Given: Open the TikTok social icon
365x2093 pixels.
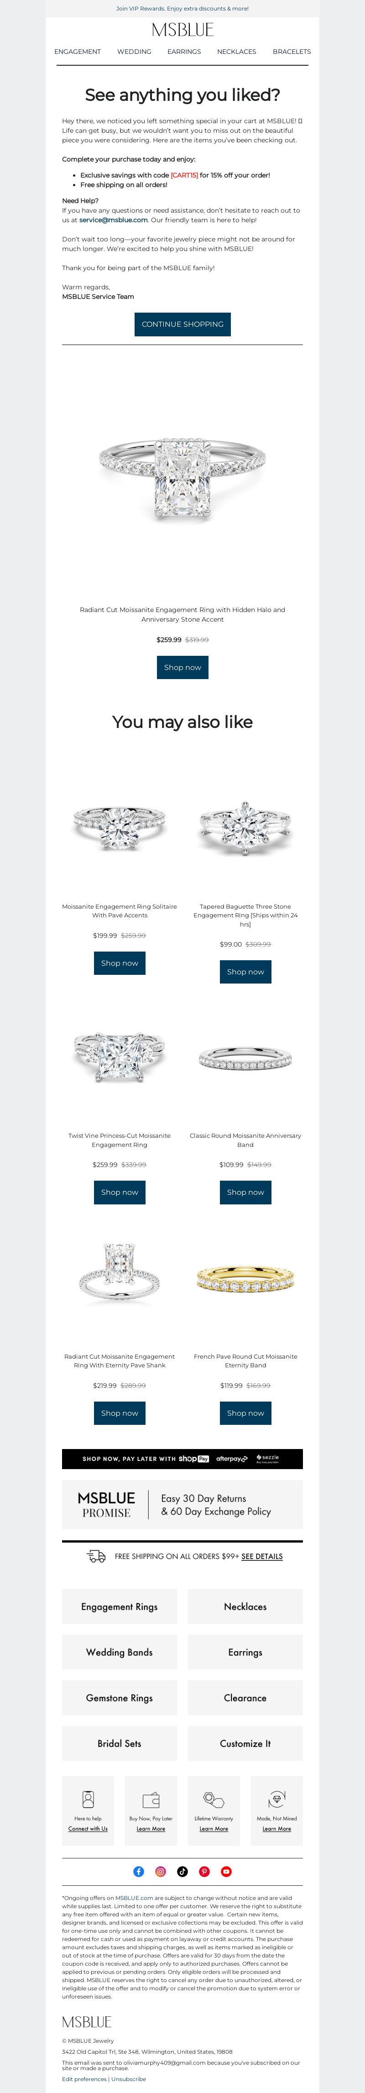Looking at the screenshot, I should click(x=183, y=1871).
